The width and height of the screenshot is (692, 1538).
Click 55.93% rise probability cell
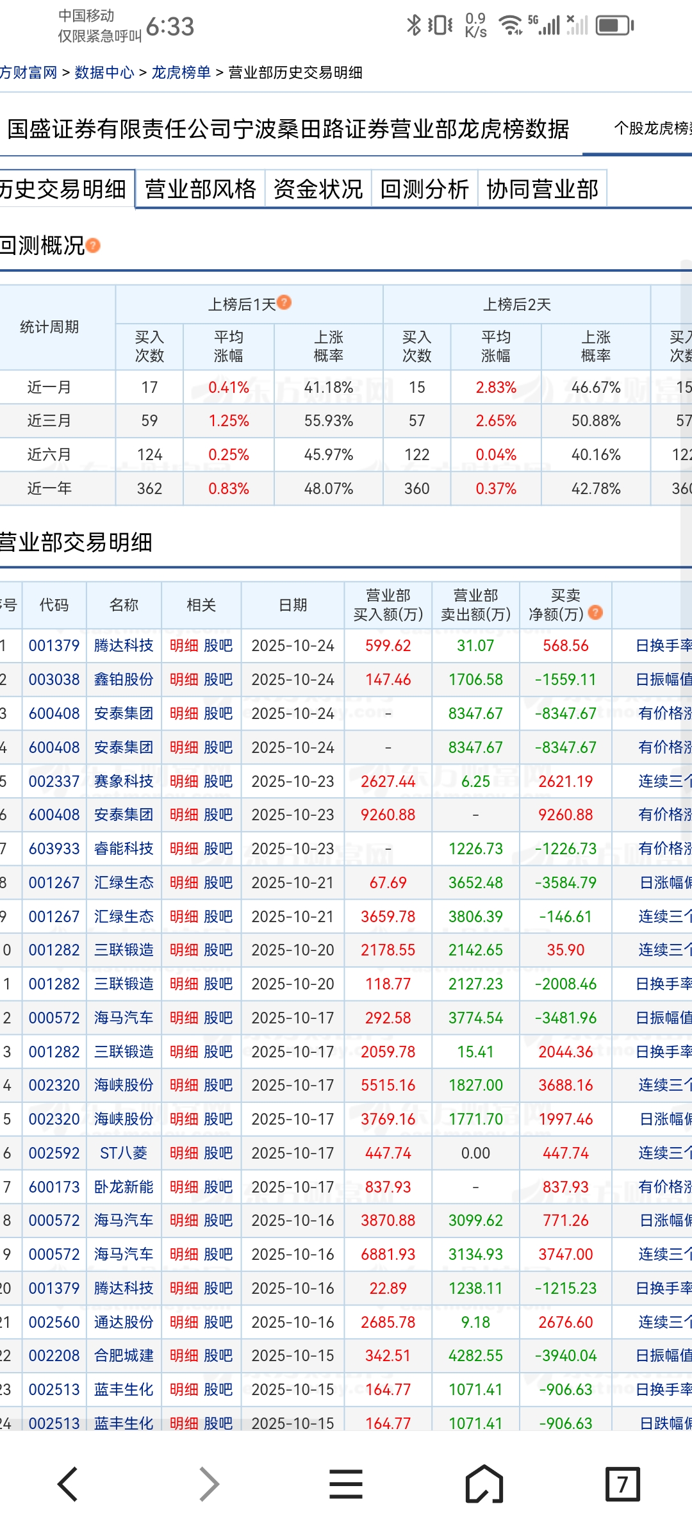coord(329,420)
